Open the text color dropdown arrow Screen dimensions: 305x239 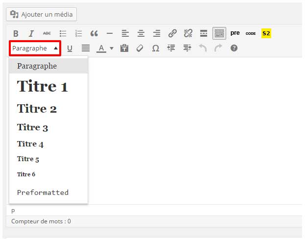112,48
